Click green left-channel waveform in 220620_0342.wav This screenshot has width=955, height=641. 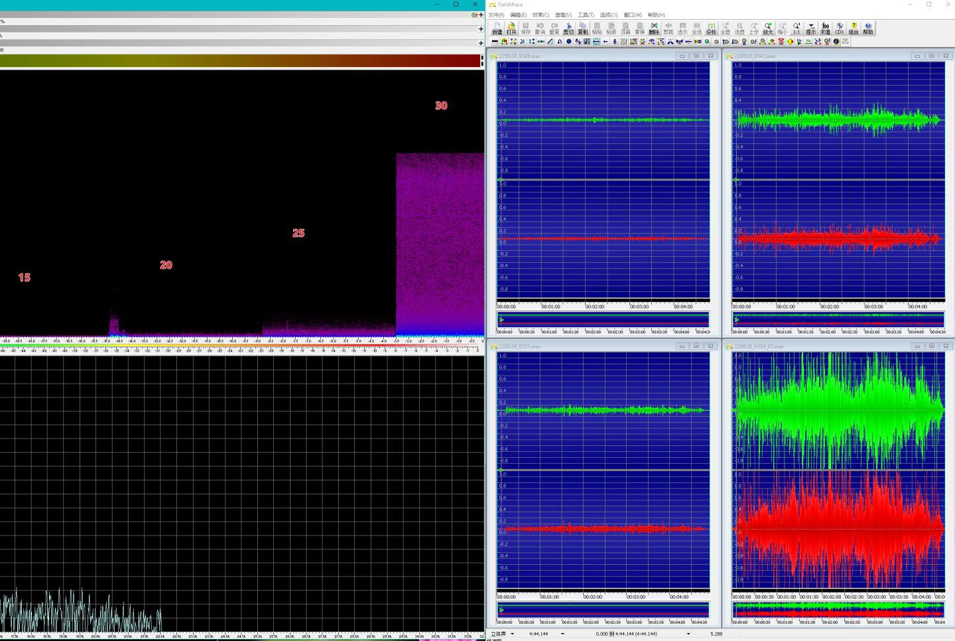(838, 120)
